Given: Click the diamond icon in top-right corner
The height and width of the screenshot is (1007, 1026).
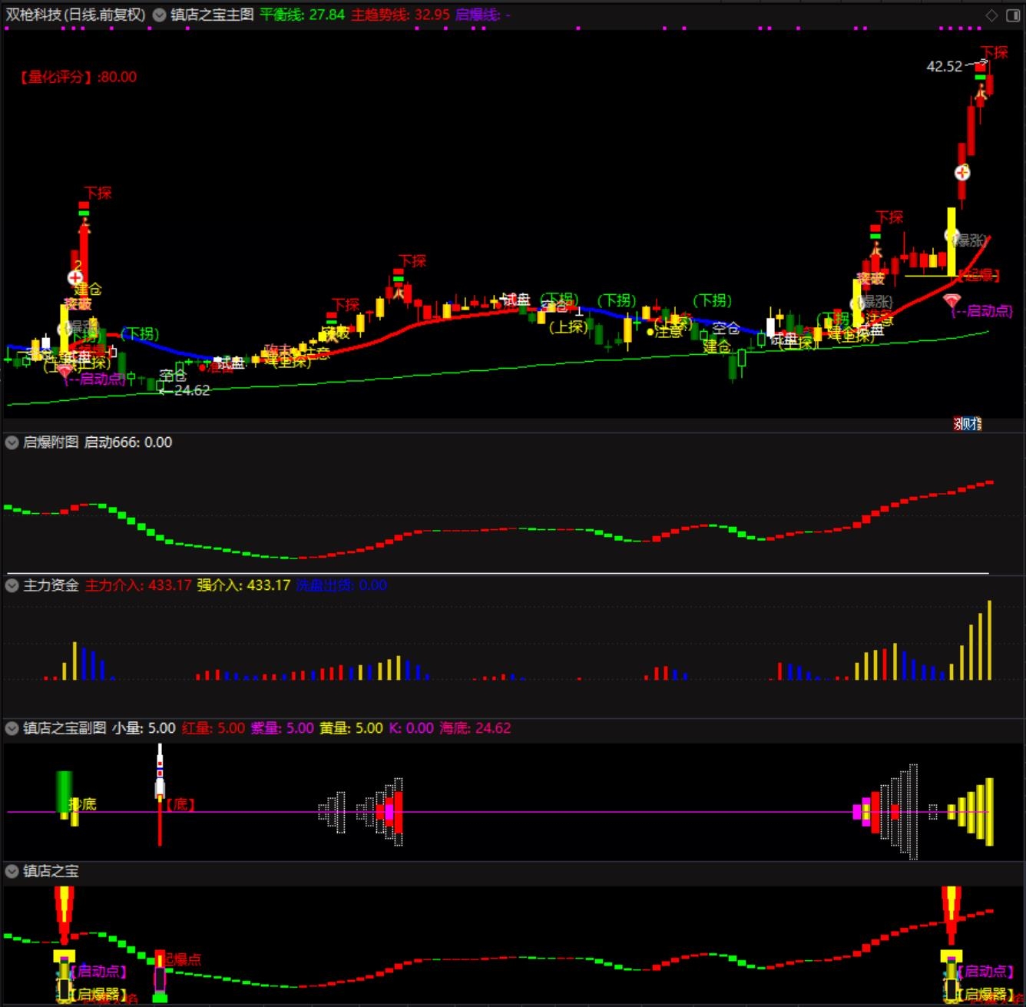Looking at the screenshot, I should (x=992, y=15).
